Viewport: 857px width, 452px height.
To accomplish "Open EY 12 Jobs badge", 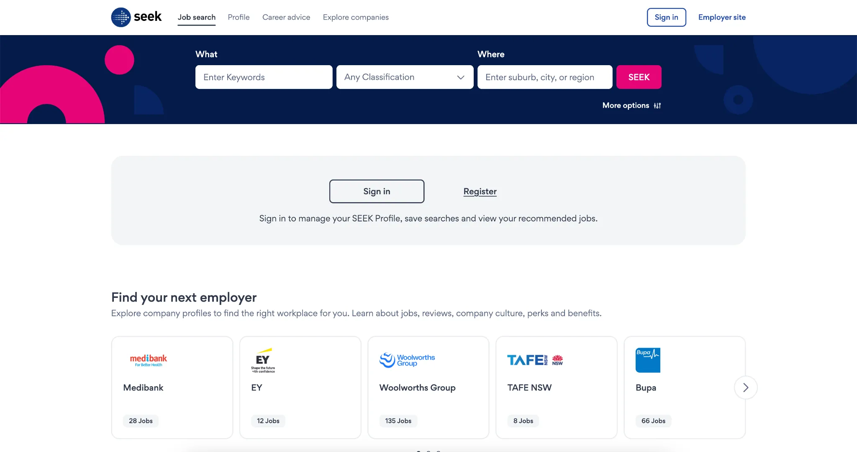I will tap(268, 421).
